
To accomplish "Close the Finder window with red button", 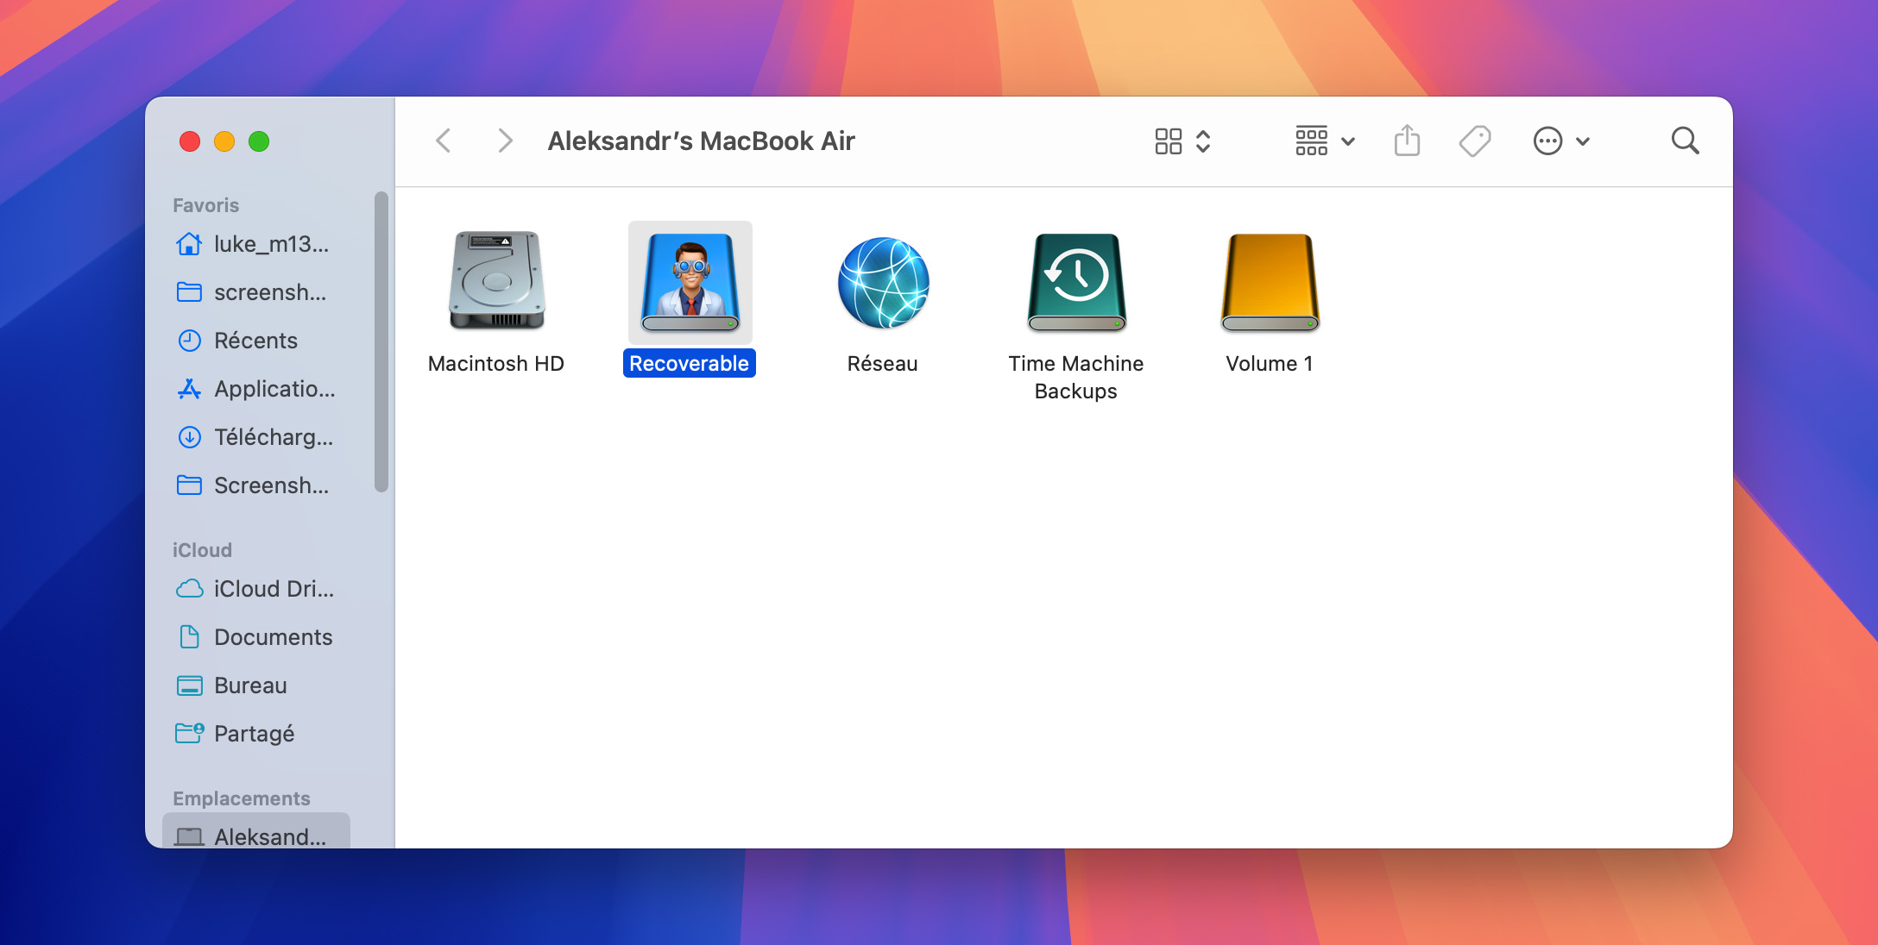I will tap(190, 141).
